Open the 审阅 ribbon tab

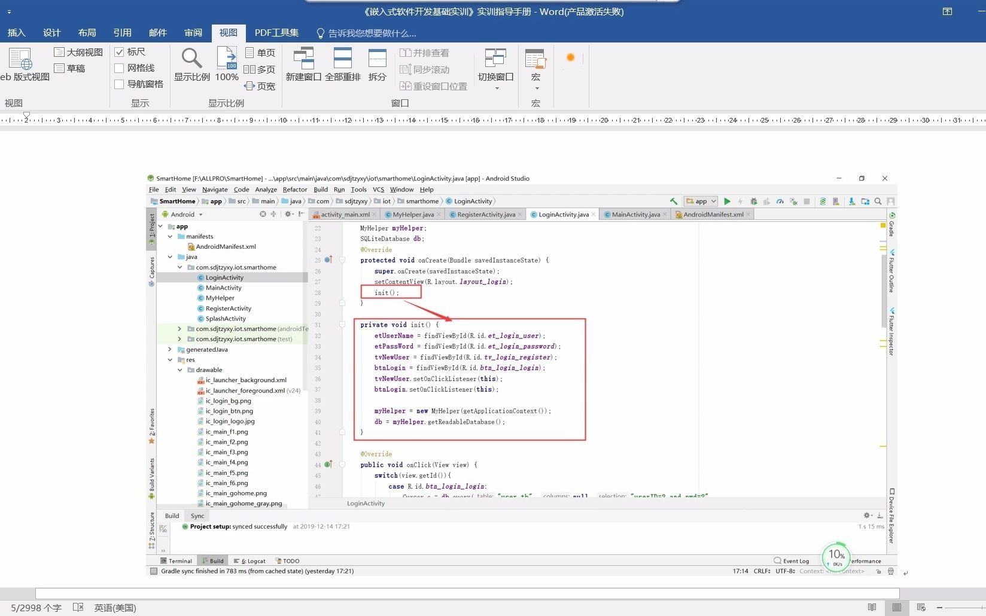[x=193, y=33]
